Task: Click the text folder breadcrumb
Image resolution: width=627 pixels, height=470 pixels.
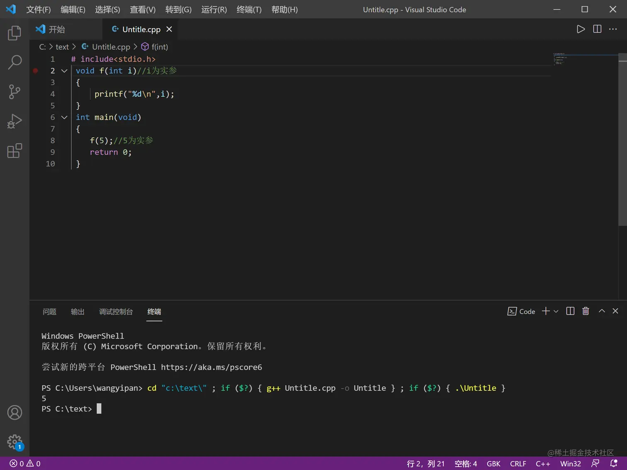Action: [x=62, y=47]
